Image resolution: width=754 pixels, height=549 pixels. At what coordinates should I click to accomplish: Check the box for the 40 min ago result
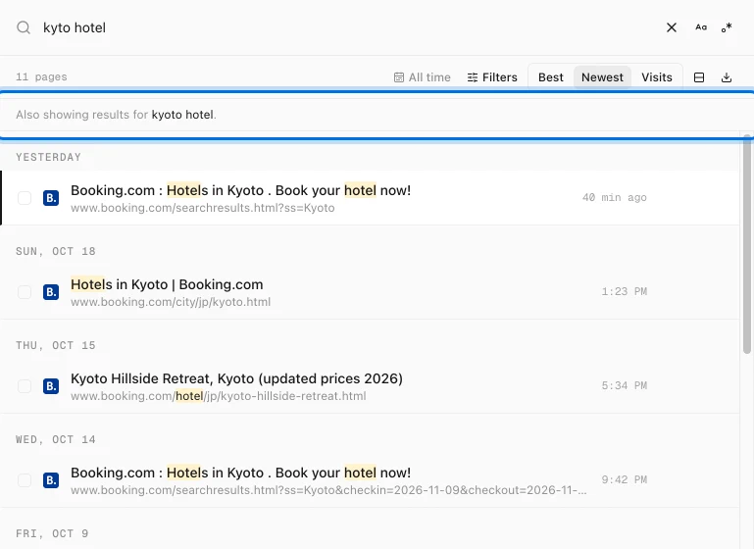pyautogui.click(x=25, y=198)
